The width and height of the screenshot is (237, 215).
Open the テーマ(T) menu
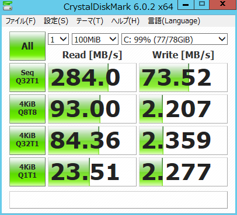(89, 21)
